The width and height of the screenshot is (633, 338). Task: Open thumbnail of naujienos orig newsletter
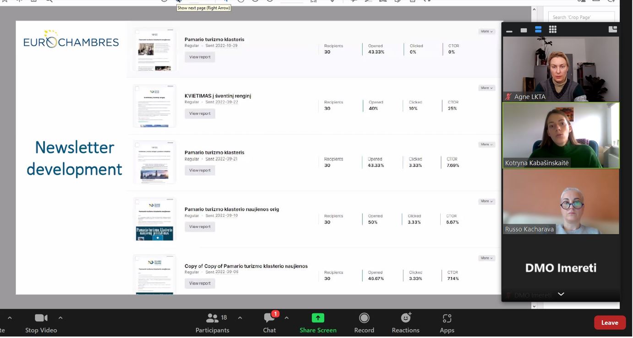click(154, 219)
